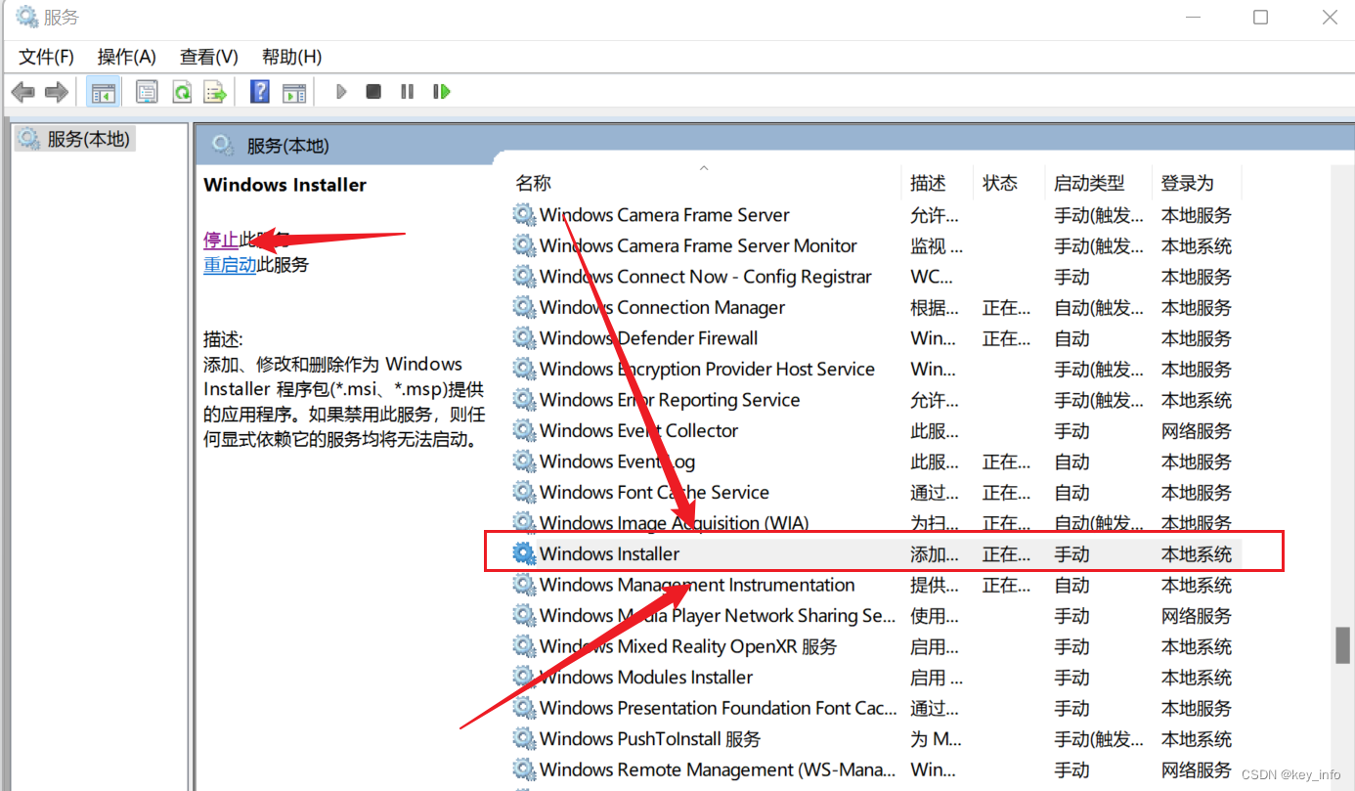This screenshot has width=1355, height=791.
Task: Select Windows Presentation Foundation Font Cache name
Action: 718,708
